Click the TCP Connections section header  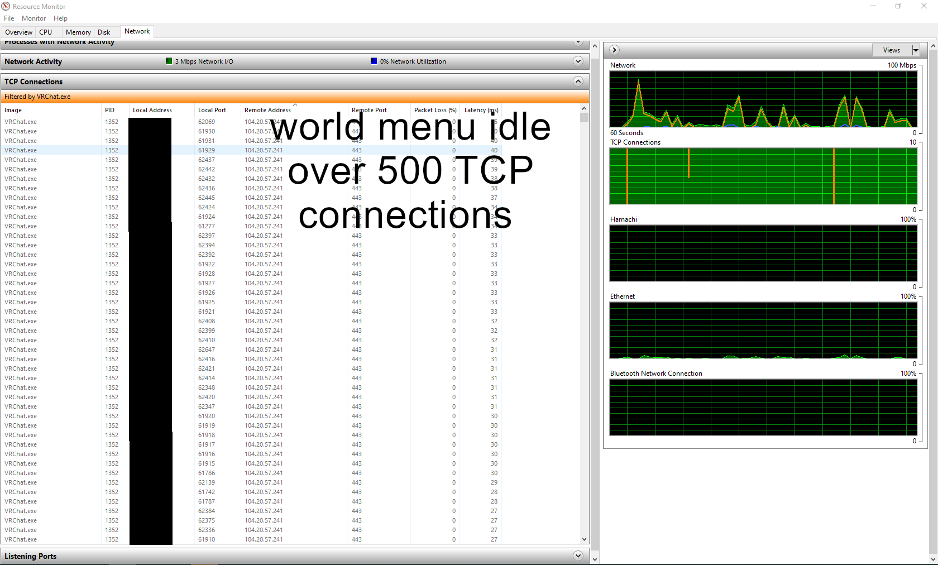click(x=295, y=82)
